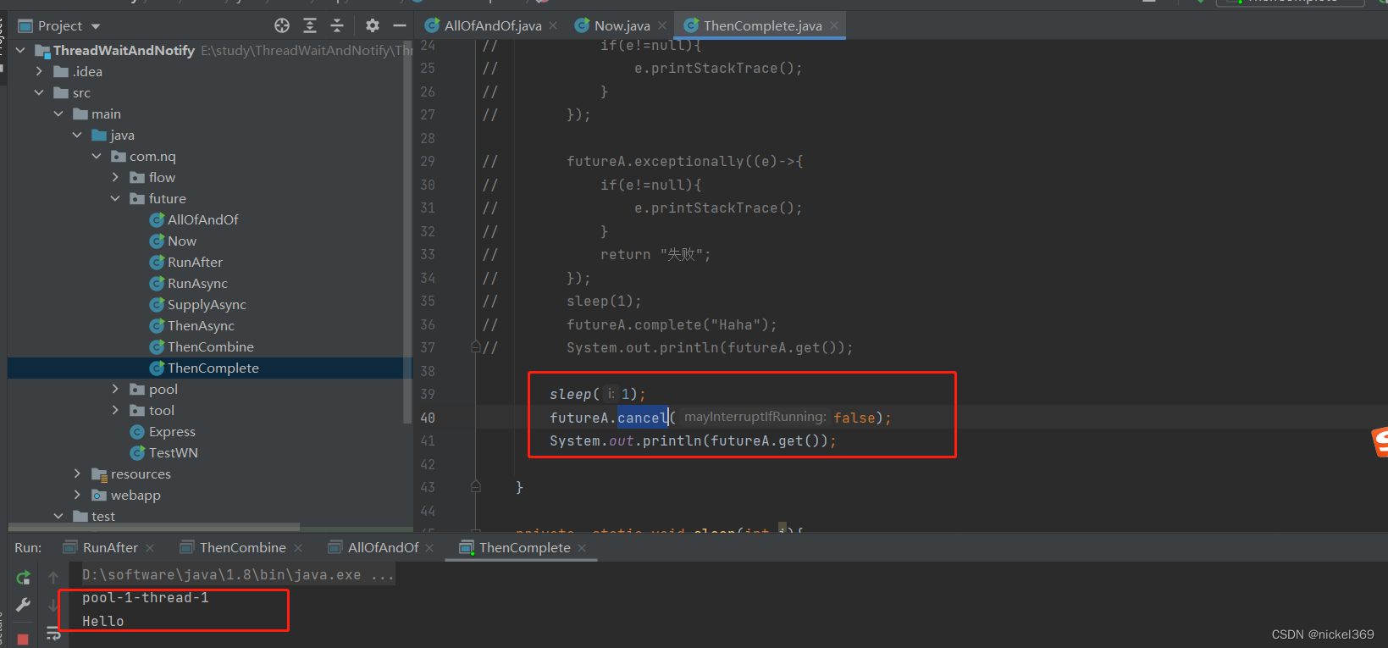Click the Express class icon in tree
Image resolution: width=1388 pixels, height=648 pixels.
[x=137, y=432]
